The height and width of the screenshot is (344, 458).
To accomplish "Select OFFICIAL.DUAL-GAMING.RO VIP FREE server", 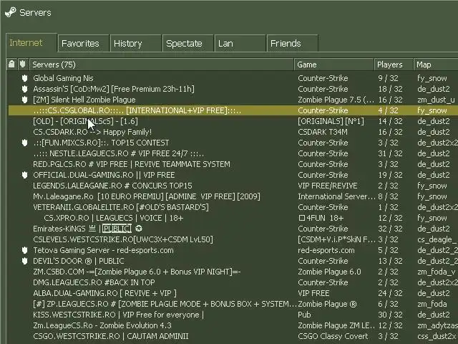I will tap(233, 175).
